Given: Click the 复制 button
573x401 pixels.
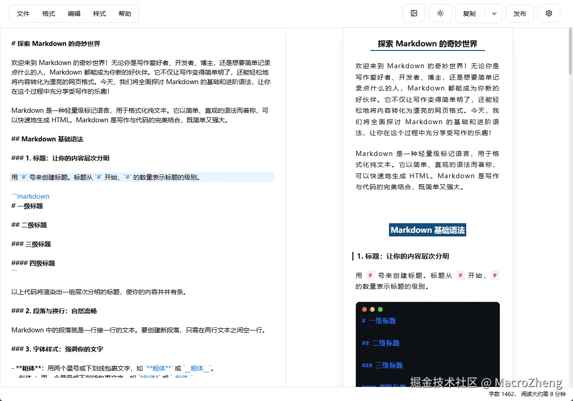Looking at the screenshot, I should click(x=469, y=14).
